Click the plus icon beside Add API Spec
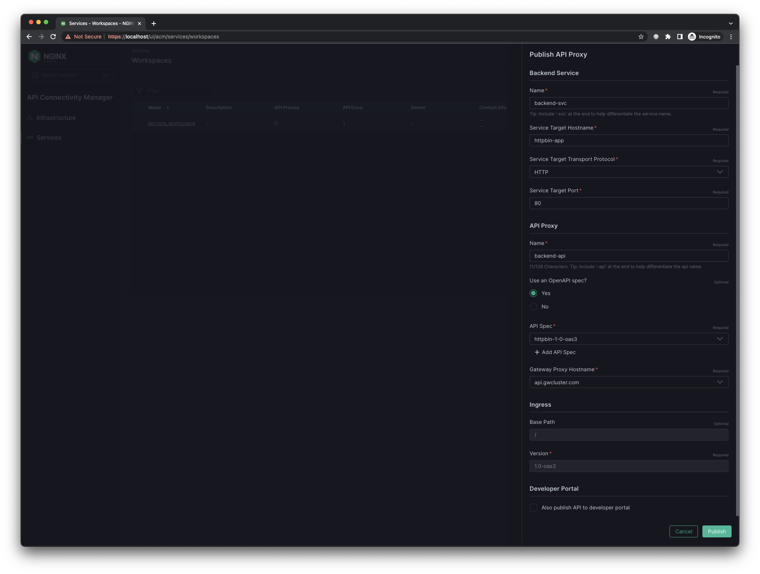The height and width of the screenshot is (574, 760). [x=537, y=352]
